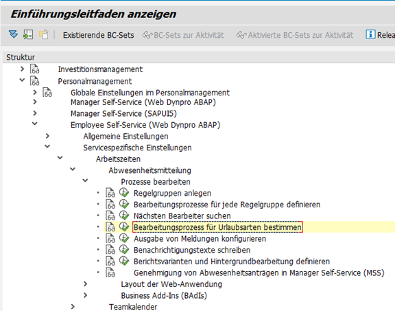Image resolution: width=395 pixels, height=311 pixels.
Task: Click the change log clipboard toolbar icon
Action: (44, 34)
